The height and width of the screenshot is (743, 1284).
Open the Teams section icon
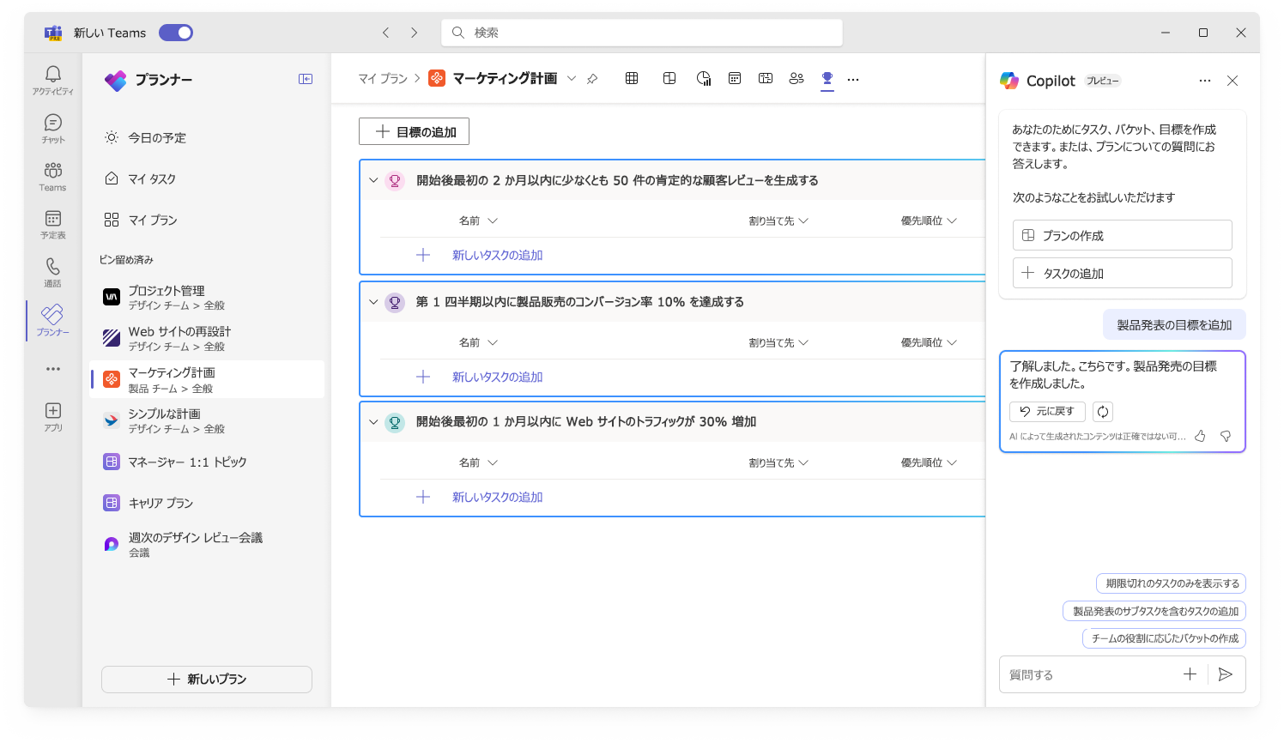(x=53, y=176)
